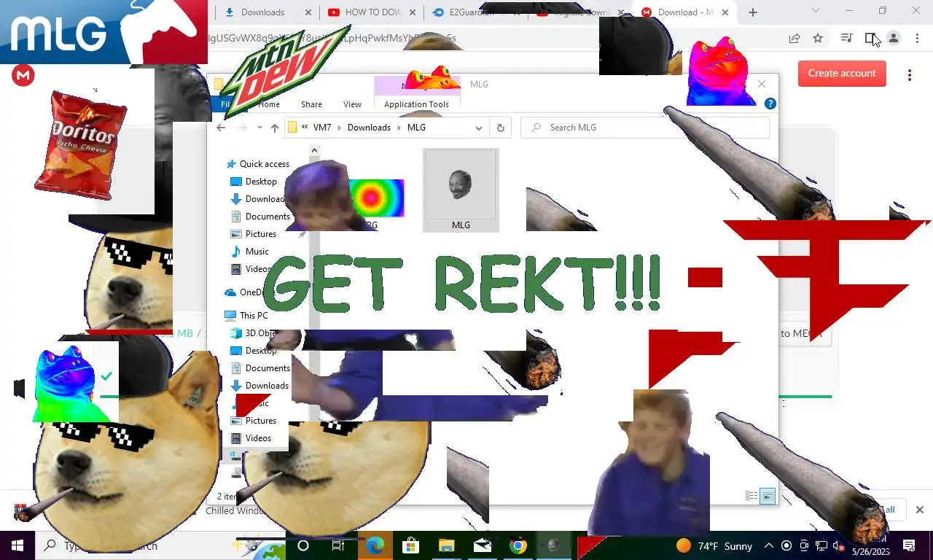Open MEGA's three-dot menu beside Create account
The image size is (933, 560).
[909, 75]
